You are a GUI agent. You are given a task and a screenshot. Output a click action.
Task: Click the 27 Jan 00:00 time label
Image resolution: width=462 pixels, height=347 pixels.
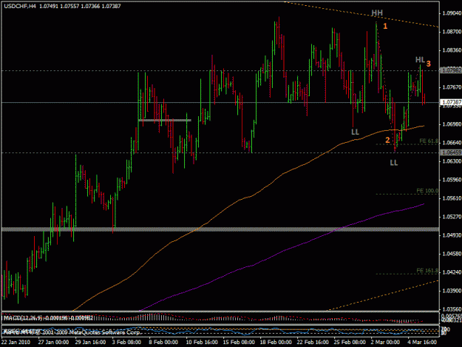[x=53, y=342]
